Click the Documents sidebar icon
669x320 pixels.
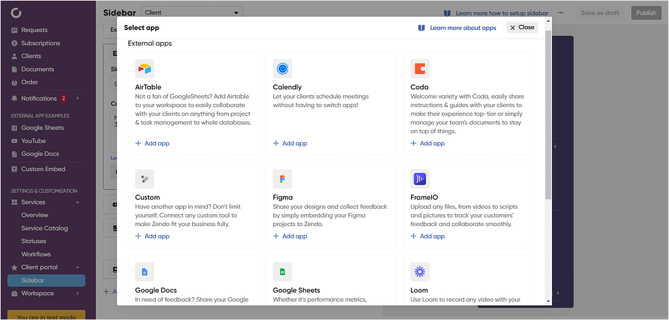[x=14, y=69]
